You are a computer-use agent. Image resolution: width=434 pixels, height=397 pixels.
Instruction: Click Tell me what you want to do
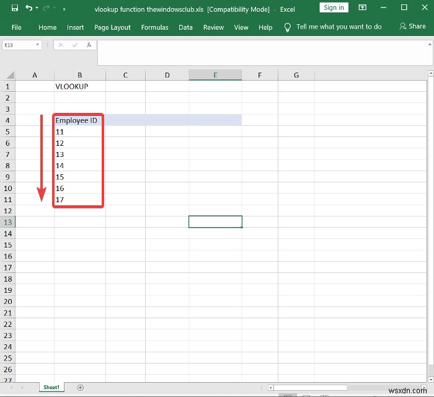click(339, 27)
